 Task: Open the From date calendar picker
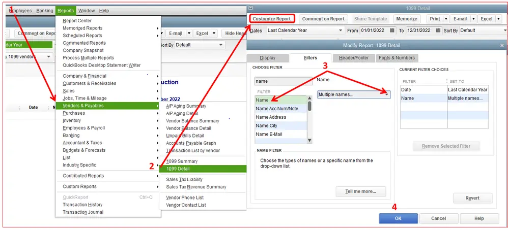(391, 30)
